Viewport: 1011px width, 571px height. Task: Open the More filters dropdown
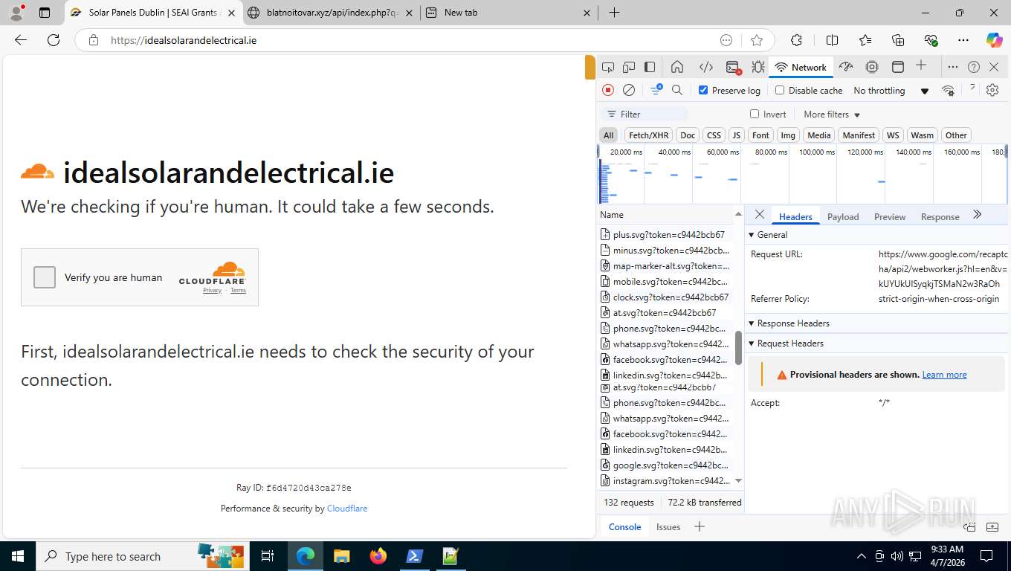tap(832, 114)
